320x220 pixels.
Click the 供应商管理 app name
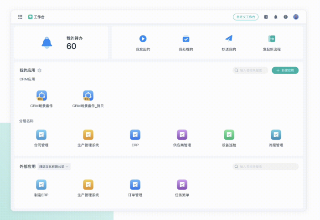click(x=182, y=145)
